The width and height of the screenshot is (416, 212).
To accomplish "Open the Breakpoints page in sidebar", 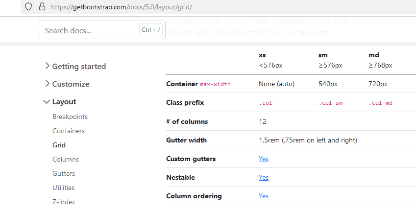I will point(70,117).
